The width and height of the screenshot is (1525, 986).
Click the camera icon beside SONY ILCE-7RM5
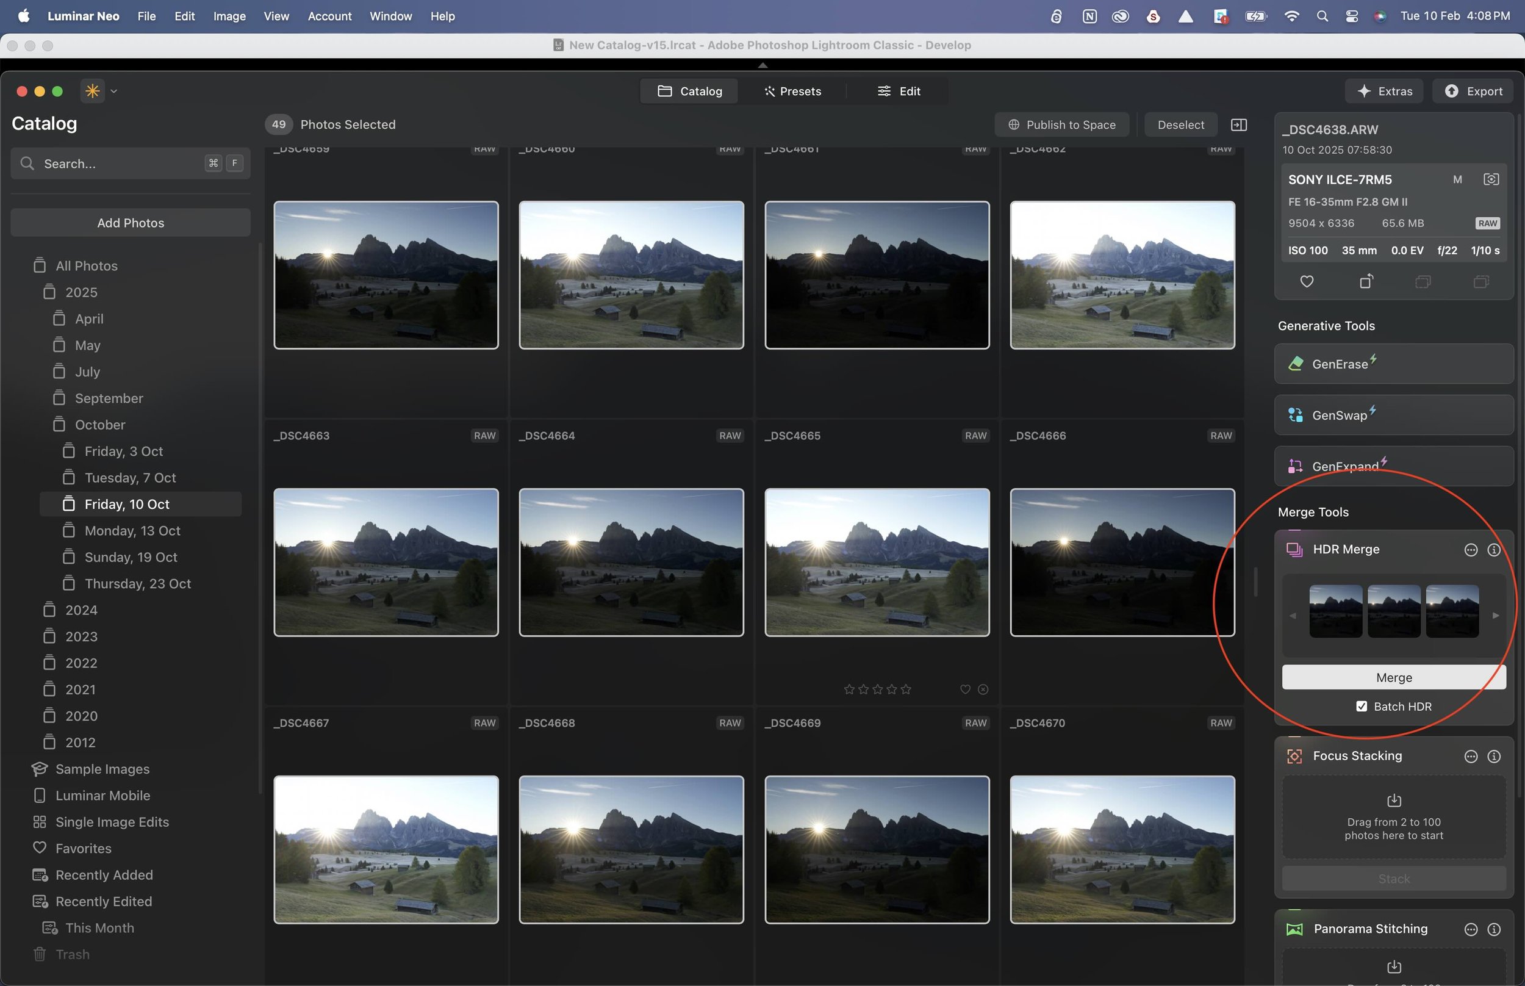click(x=1490, y=180)
